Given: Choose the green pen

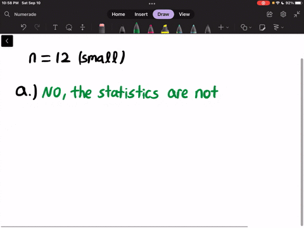Looking at the screenshot, I should [137, 28].
